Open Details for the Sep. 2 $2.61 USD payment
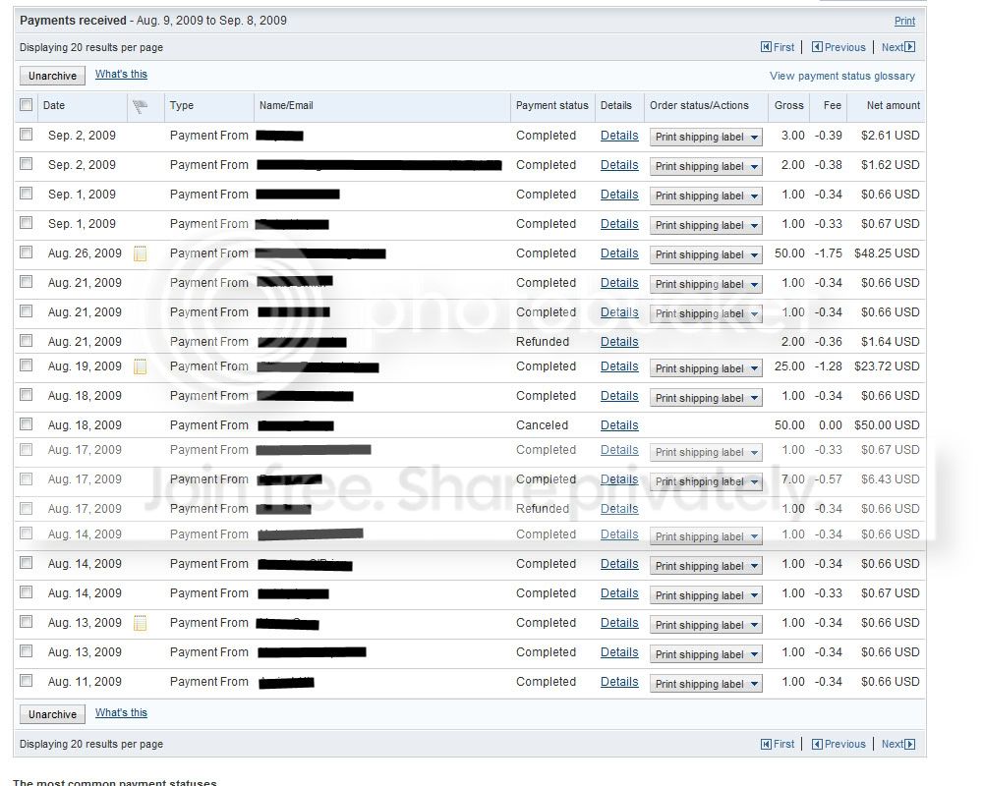Image resolution: width=983 pixels, height=786 pixels. pyautogui.click(x=619, y=136)
